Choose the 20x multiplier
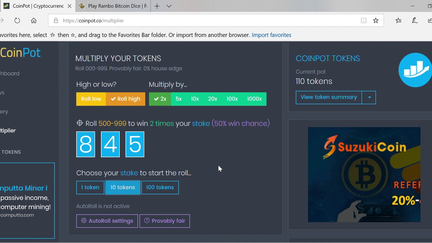 (x=213, y=99)
